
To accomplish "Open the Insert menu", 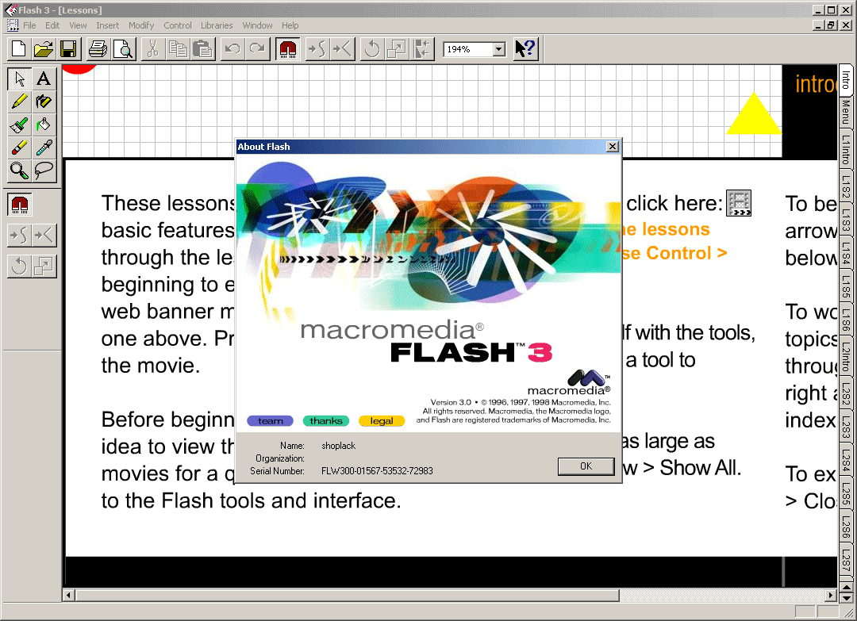I will coord(108,25).
